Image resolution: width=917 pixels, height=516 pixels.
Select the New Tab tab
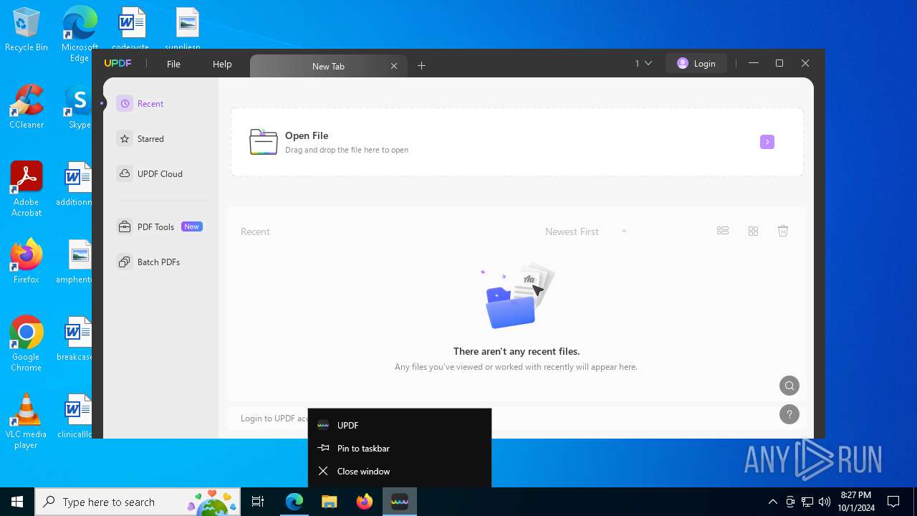pos(328,66)
